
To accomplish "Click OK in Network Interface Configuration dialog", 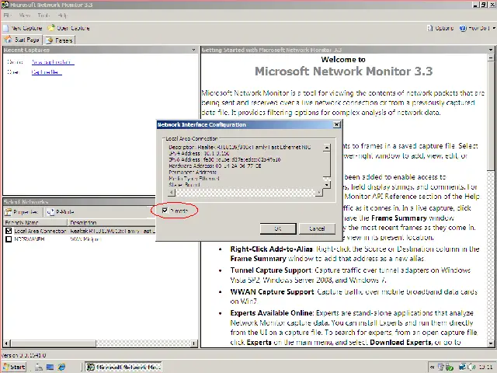I will [278, 228].
